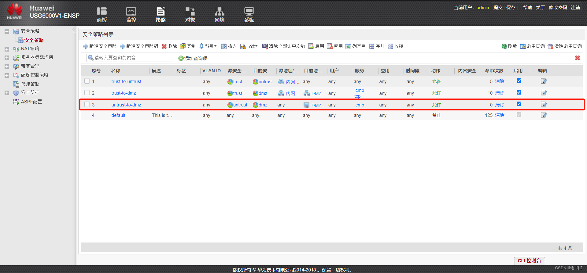Open the 对象 objects tab

pos(190,15)
